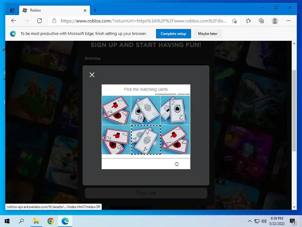Open Collections in Edge toolbar
Viewport: 302px width, 227px height.
[261, 21]
